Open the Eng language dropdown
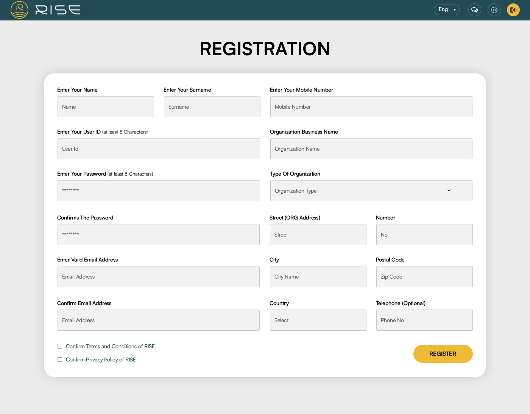The width and height of the screenshot is (530, 414). [447, 10]
